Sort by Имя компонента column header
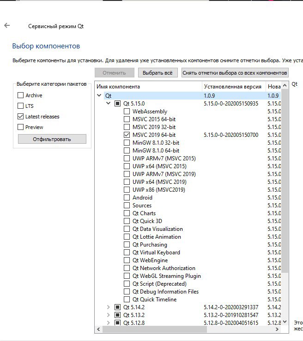 pyautogui.click(x=148, y=87)
